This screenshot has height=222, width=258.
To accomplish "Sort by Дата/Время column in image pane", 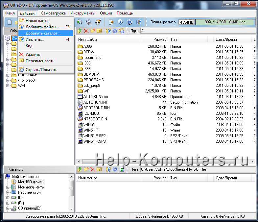I will (x=232, y=39).
